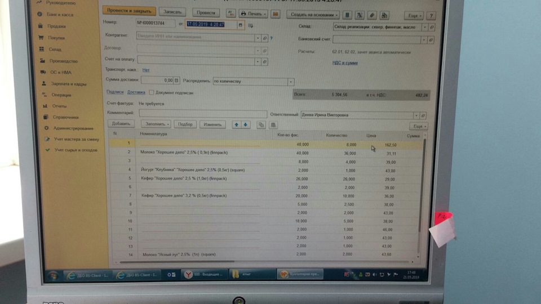Screen dimensions: 541x304
Task: Click the paperclip attachments icon in toolbar
Action: [x=371, y=15]
